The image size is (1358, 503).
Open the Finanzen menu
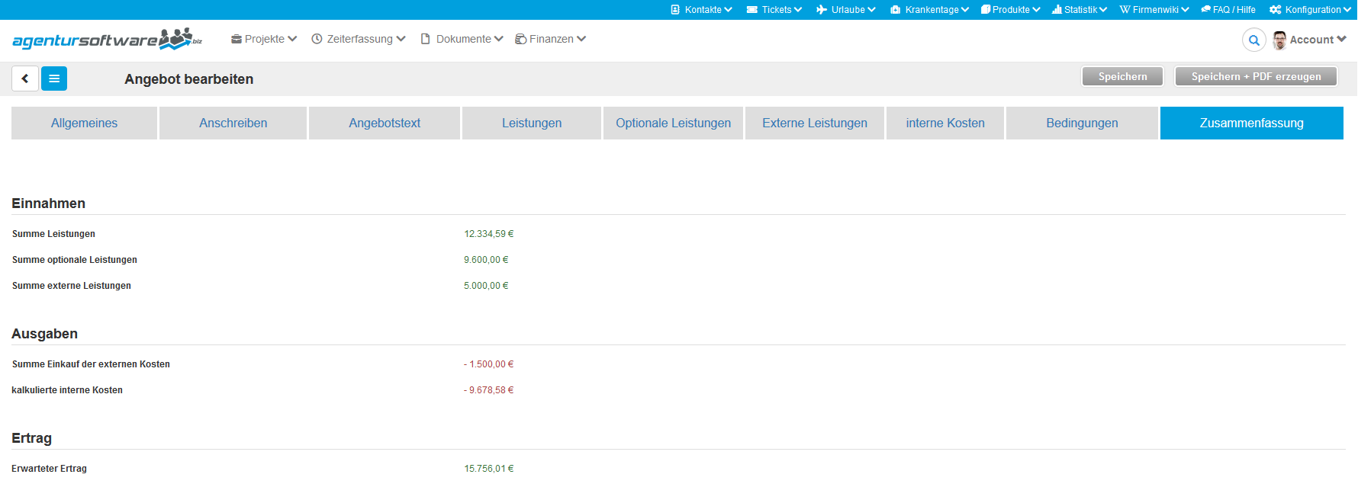coord(551,39)
